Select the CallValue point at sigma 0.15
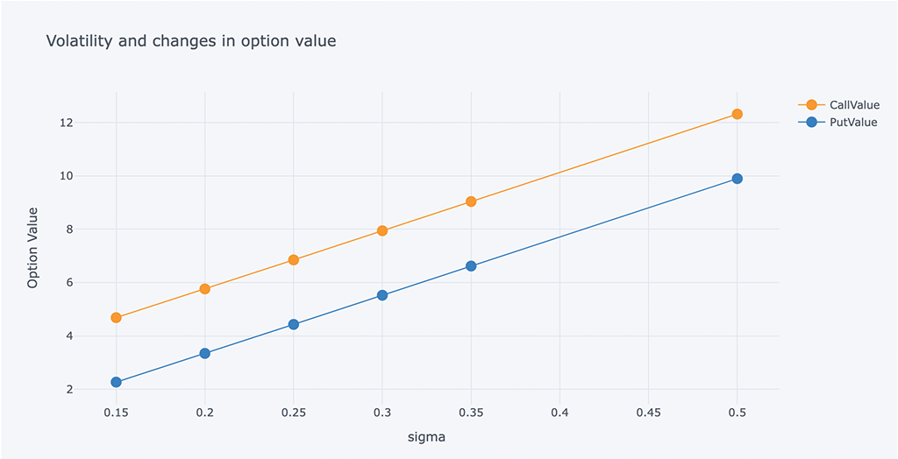 116,318
